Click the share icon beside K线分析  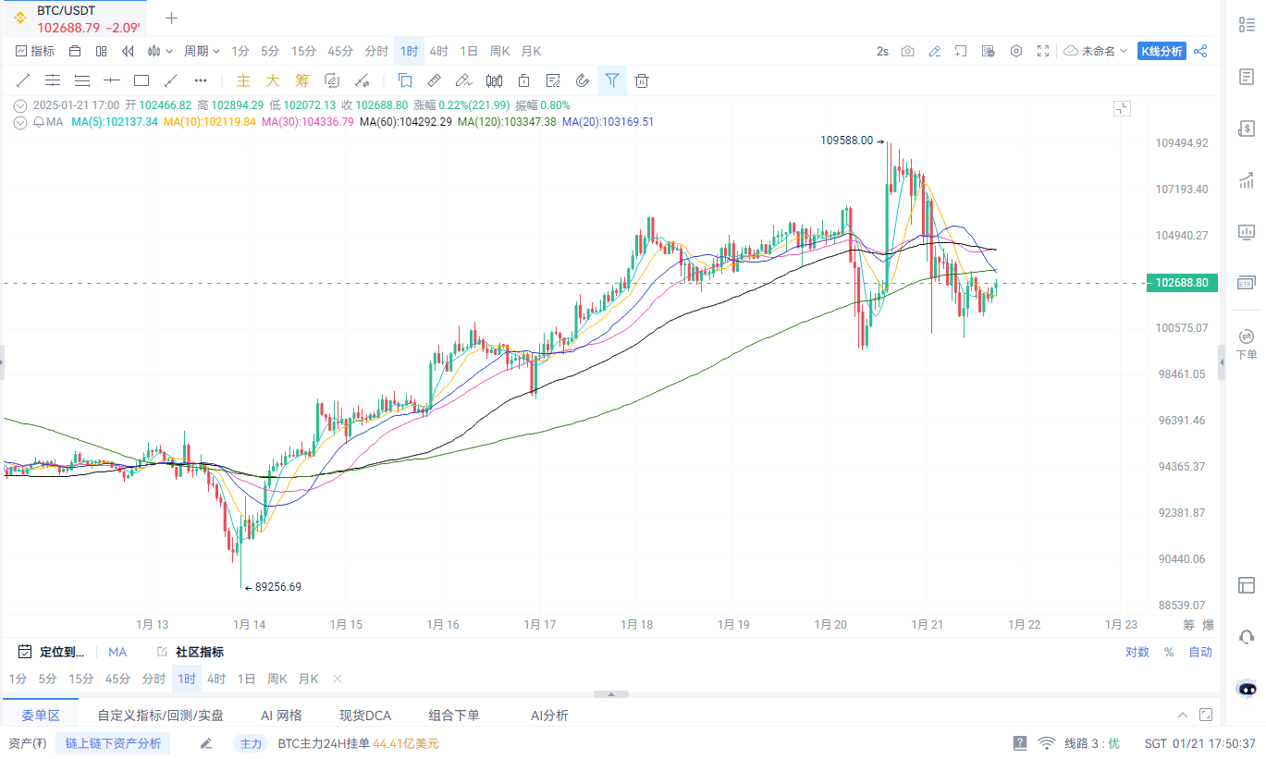[x=1200, y=51]
